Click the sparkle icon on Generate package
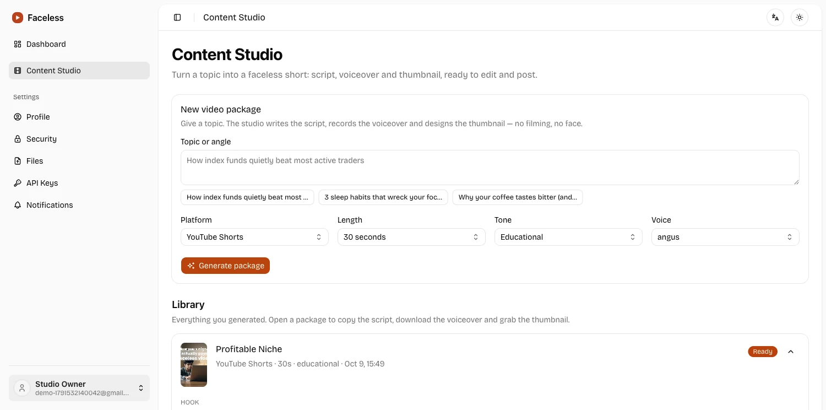The image size is (826, 410). point(191,266)
